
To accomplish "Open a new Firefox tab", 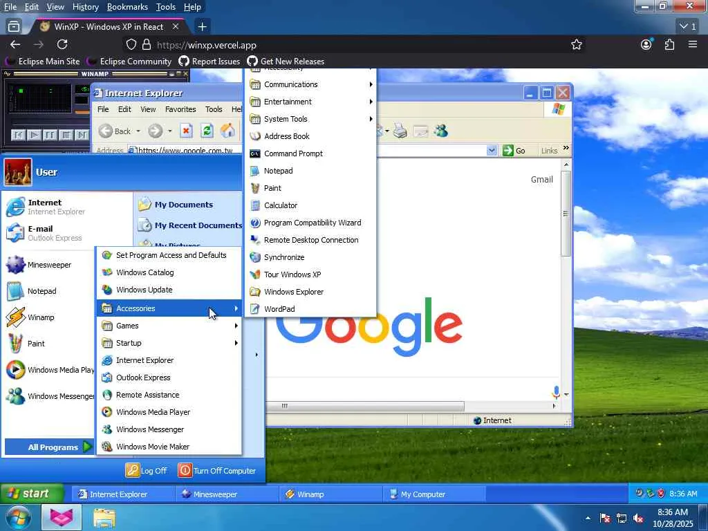I will [203, 27].
